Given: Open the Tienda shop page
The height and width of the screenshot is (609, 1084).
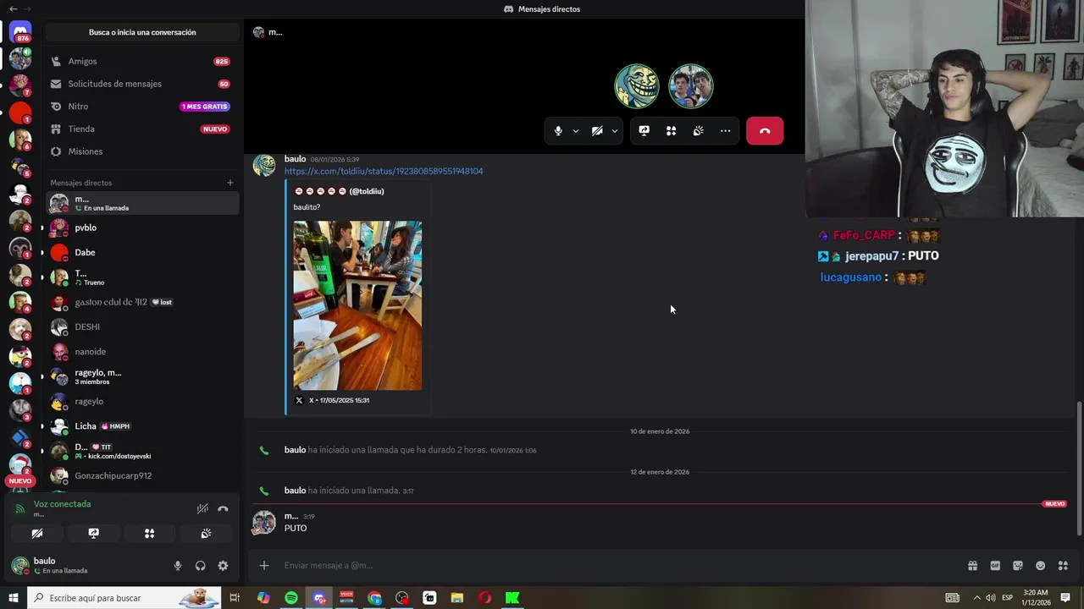Looking at the screenshot, I should [142, 129].
